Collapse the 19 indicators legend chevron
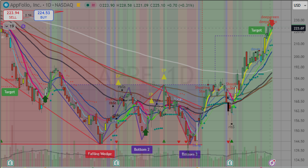Viewport: 308px width, 168px height. tap(7, 26)
